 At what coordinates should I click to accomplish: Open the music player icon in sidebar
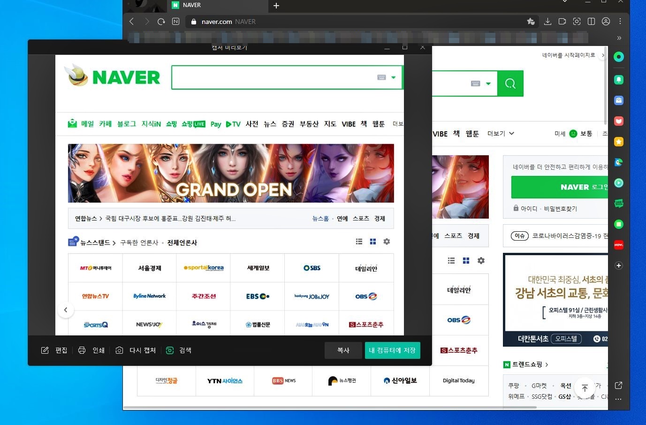click(x=619, y=183)
